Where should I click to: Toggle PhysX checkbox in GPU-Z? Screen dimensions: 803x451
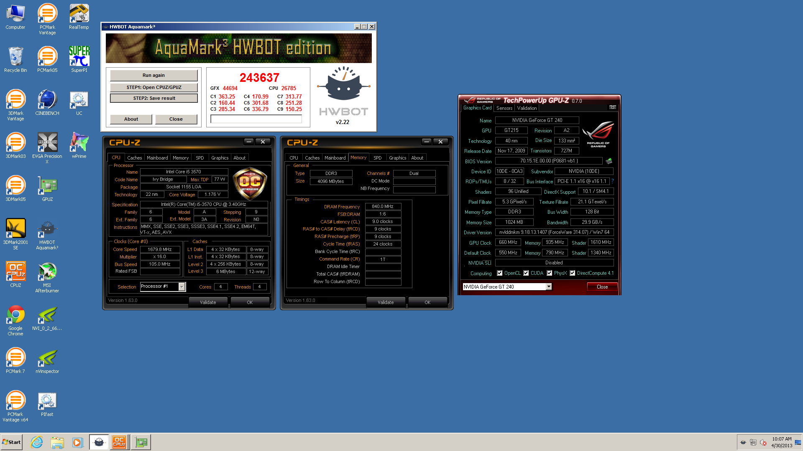click(x=550, y=273)
